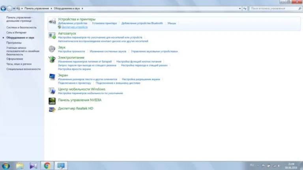
Task: Open File Explorer from taskbar
Action: pos(20,166)
